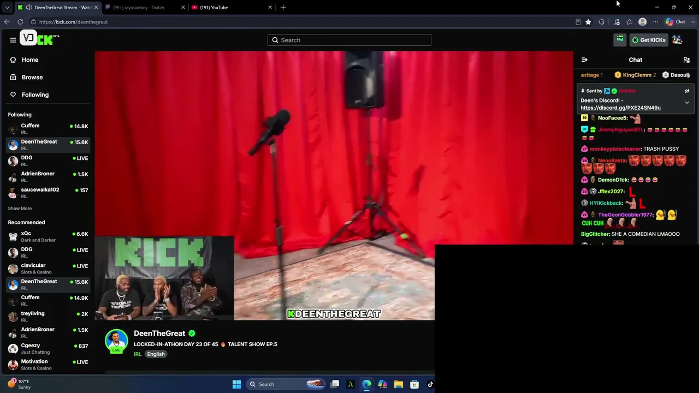This screenshot has height=393, width=699.
Task: Open Microsoft 365 Copilot from taskbar
Action: tap(382, 384)
